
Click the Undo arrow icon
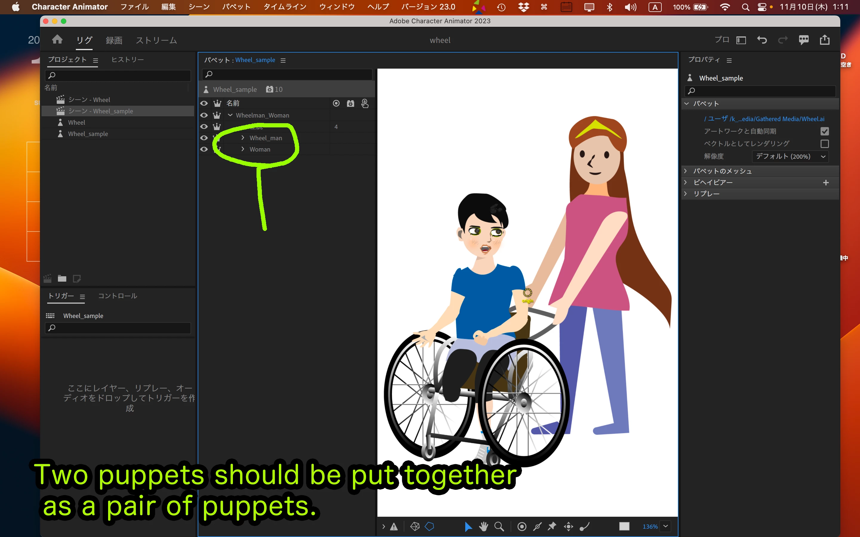click(x=761, y=40)
